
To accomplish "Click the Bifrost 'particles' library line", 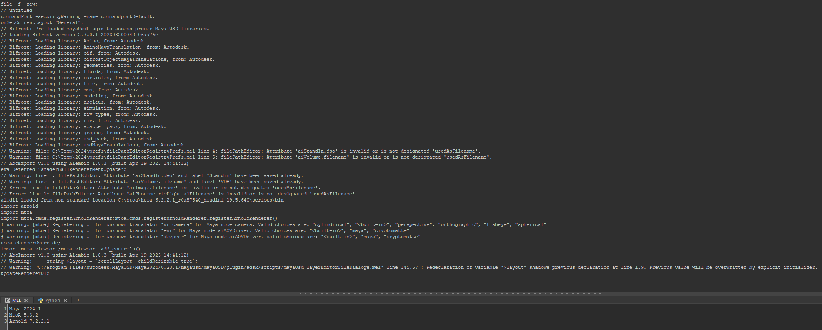I will click(79, 78).
